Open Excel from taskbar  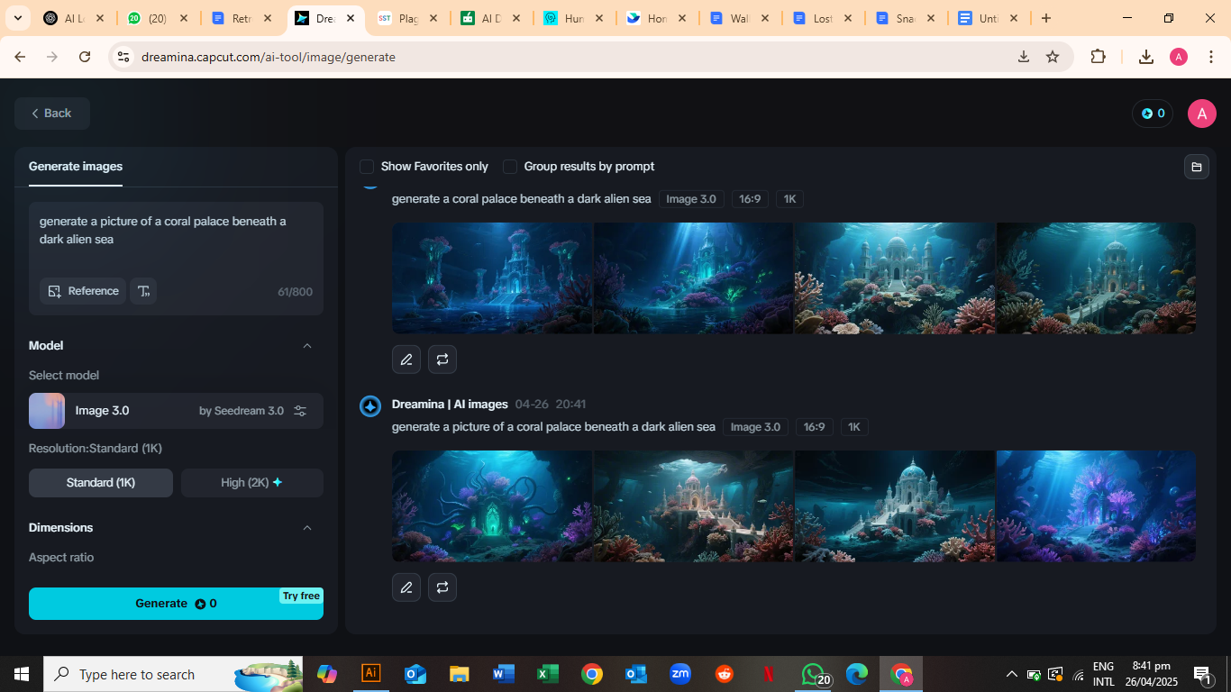(547, 674)
